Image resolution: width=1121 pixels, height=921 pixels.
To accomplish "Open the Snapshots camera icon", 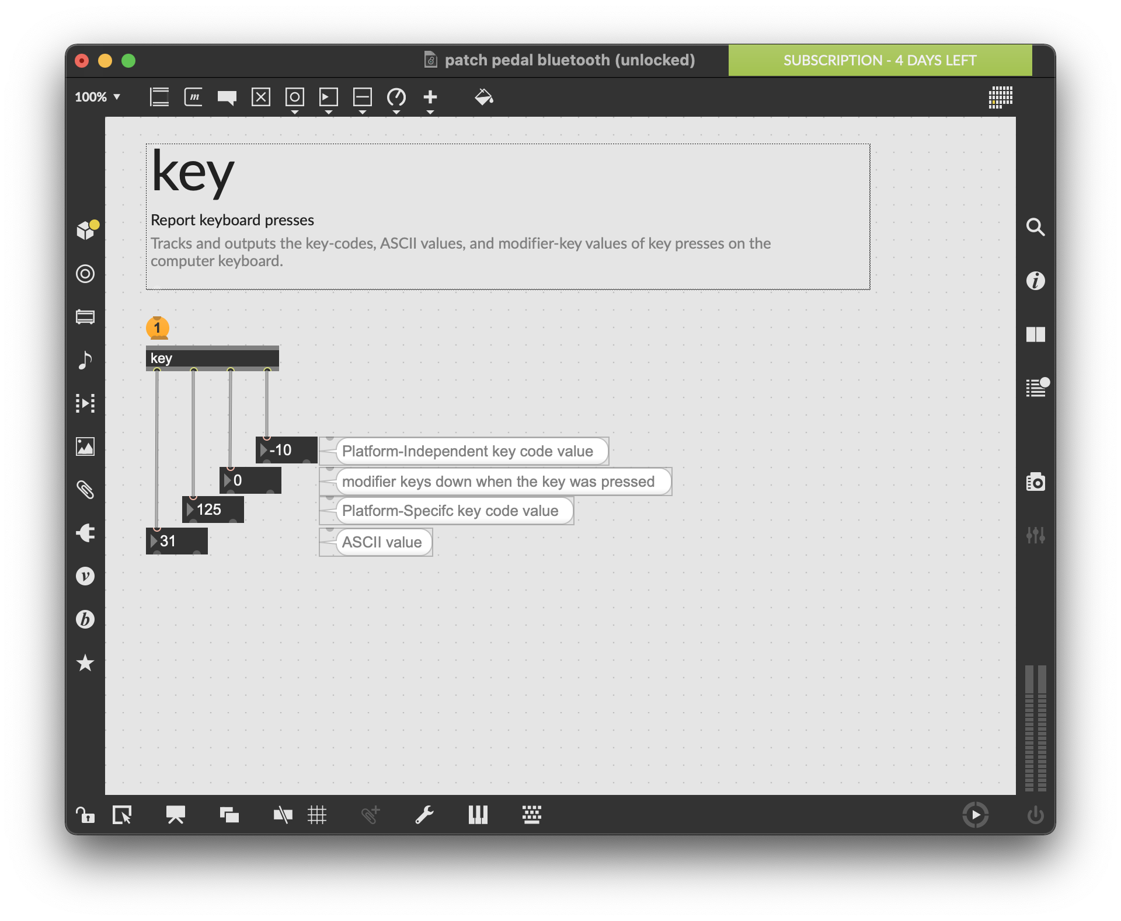I will pos(1035,482).
